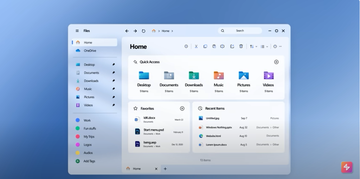Add a folder to Quick Access with plus
Image resolution: width=360 pixels, height=179 pixels.
276,62
